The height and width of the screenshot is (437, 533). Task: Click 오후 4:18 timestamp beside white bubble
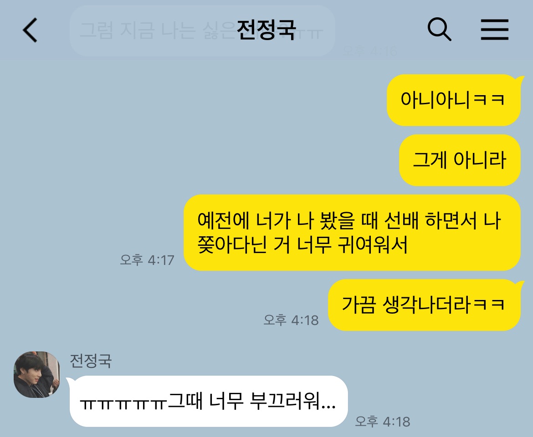pos(383,422)
